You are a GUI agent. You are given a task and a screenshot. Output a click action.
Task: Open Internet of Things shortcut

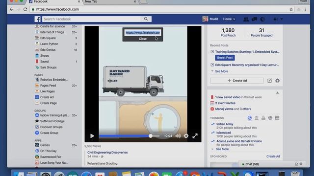pyautogui.click(x=52, y=32)
